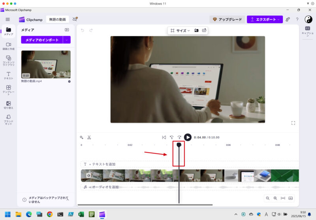
Task: Open the hamburger menu
Action: pos(8,19)
